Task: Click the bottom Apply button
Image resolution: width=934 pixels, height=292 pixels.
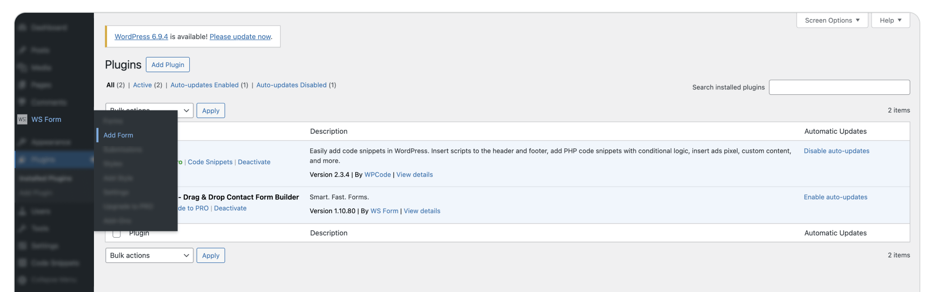Action: pyautogui.click(x=211, y=255)
